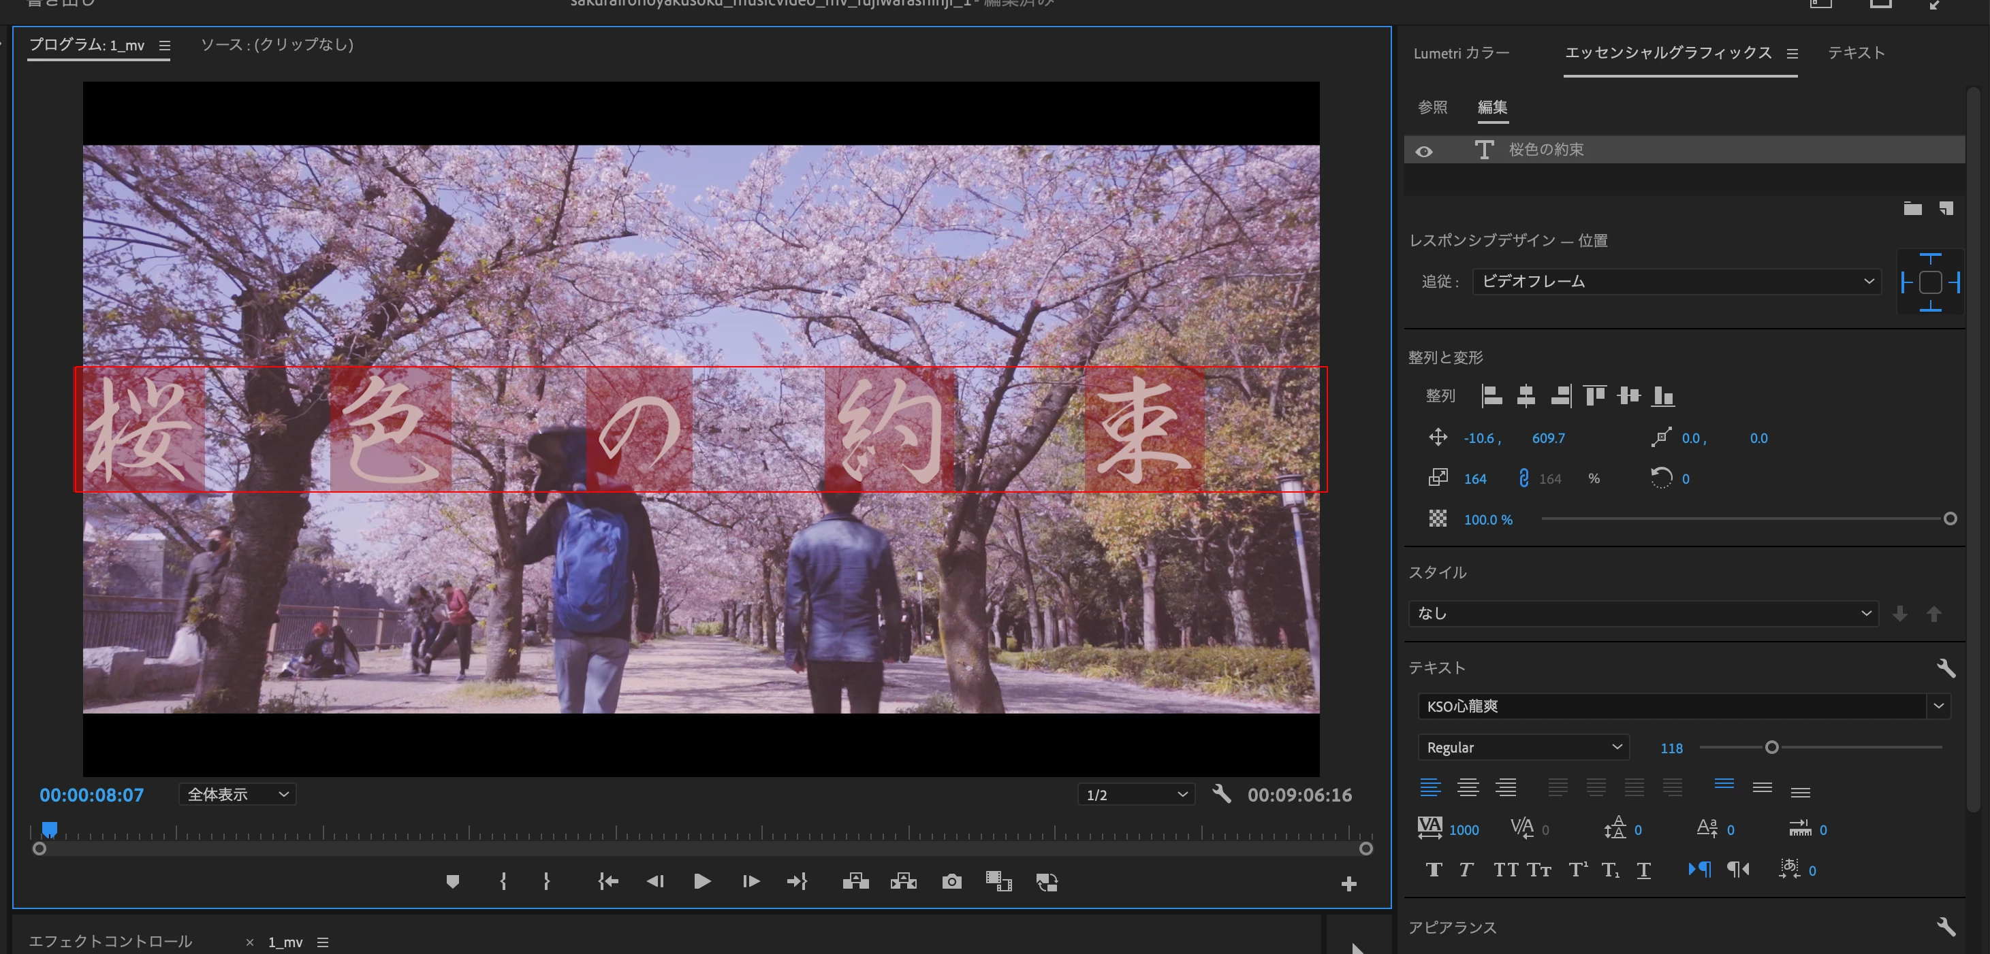Click the font size slider handle
This screenshot has width=1990, height=954.
(1771, 747)
